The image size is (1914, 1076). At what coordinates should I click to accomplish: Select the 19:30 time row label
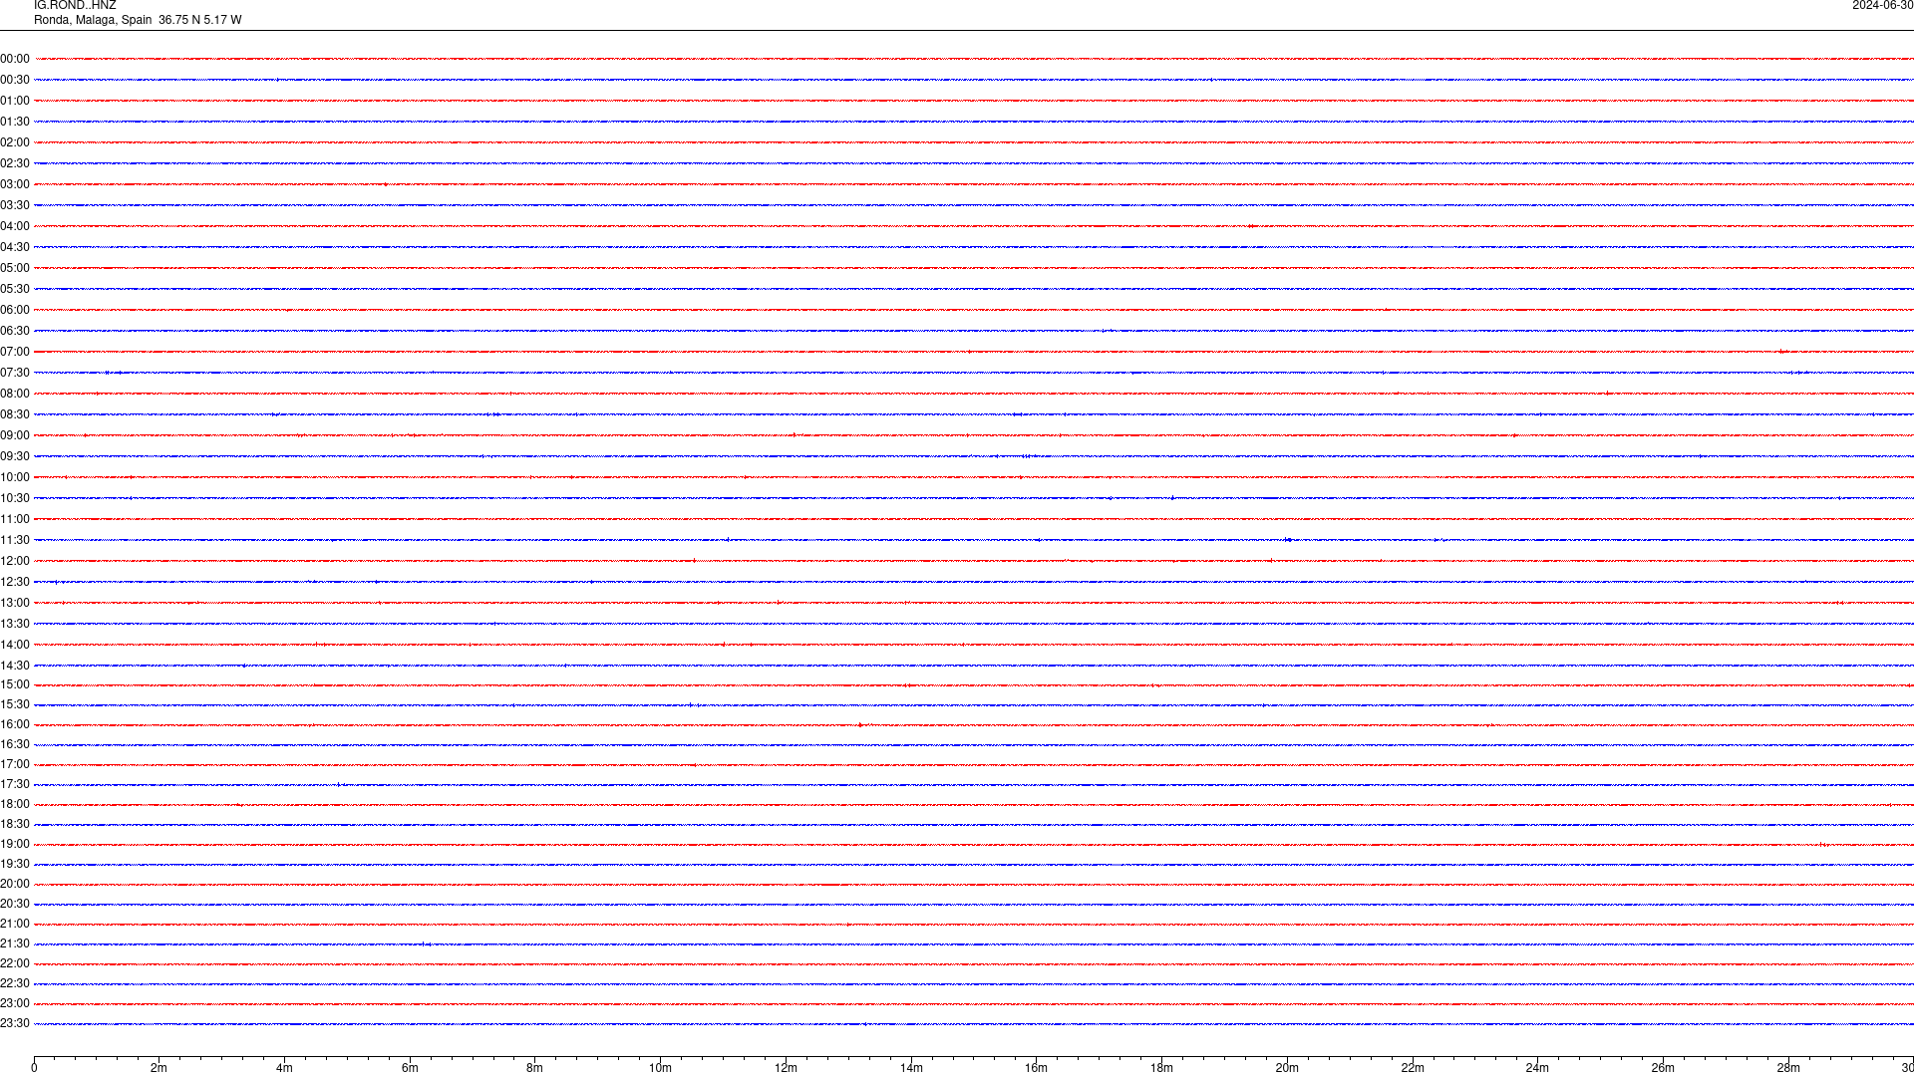(x=15, y=864)
